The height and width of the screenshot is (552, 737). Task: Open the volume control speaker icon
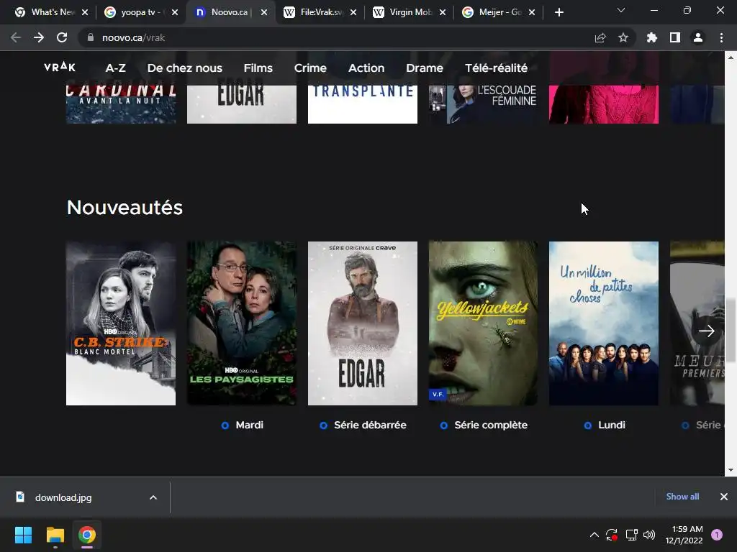click(649, 535)
